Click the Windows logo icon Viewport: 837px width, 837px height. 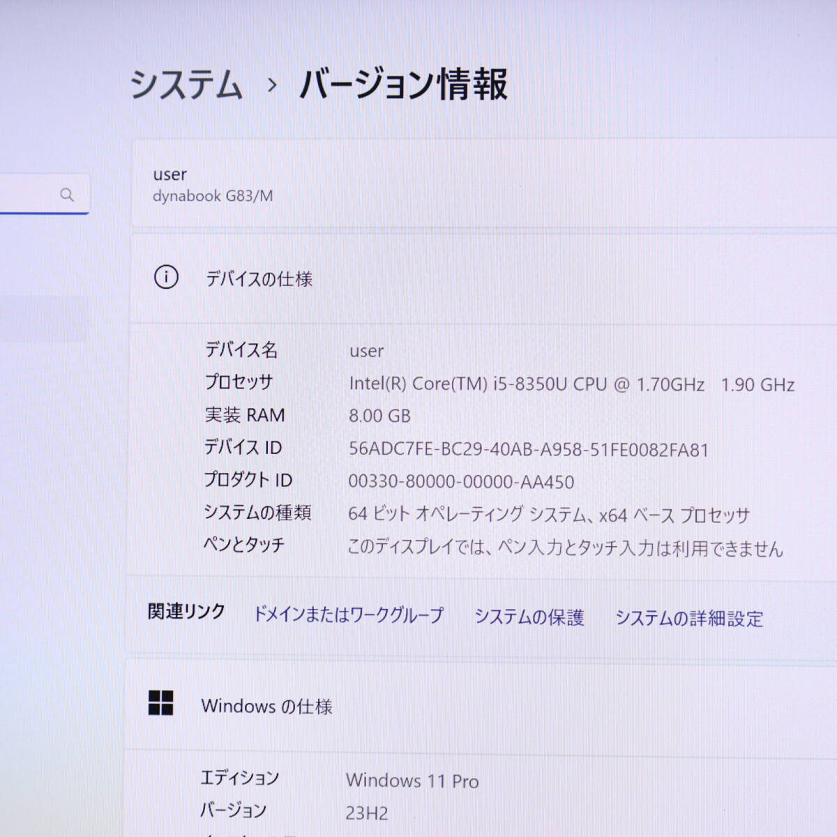pyautogui.click(x=161, y=703)
